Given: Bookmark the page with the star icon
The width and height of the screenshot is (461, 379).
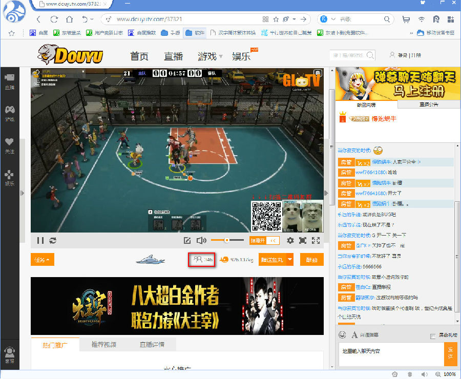Looking at the screenshot, I should coord(276,19).
